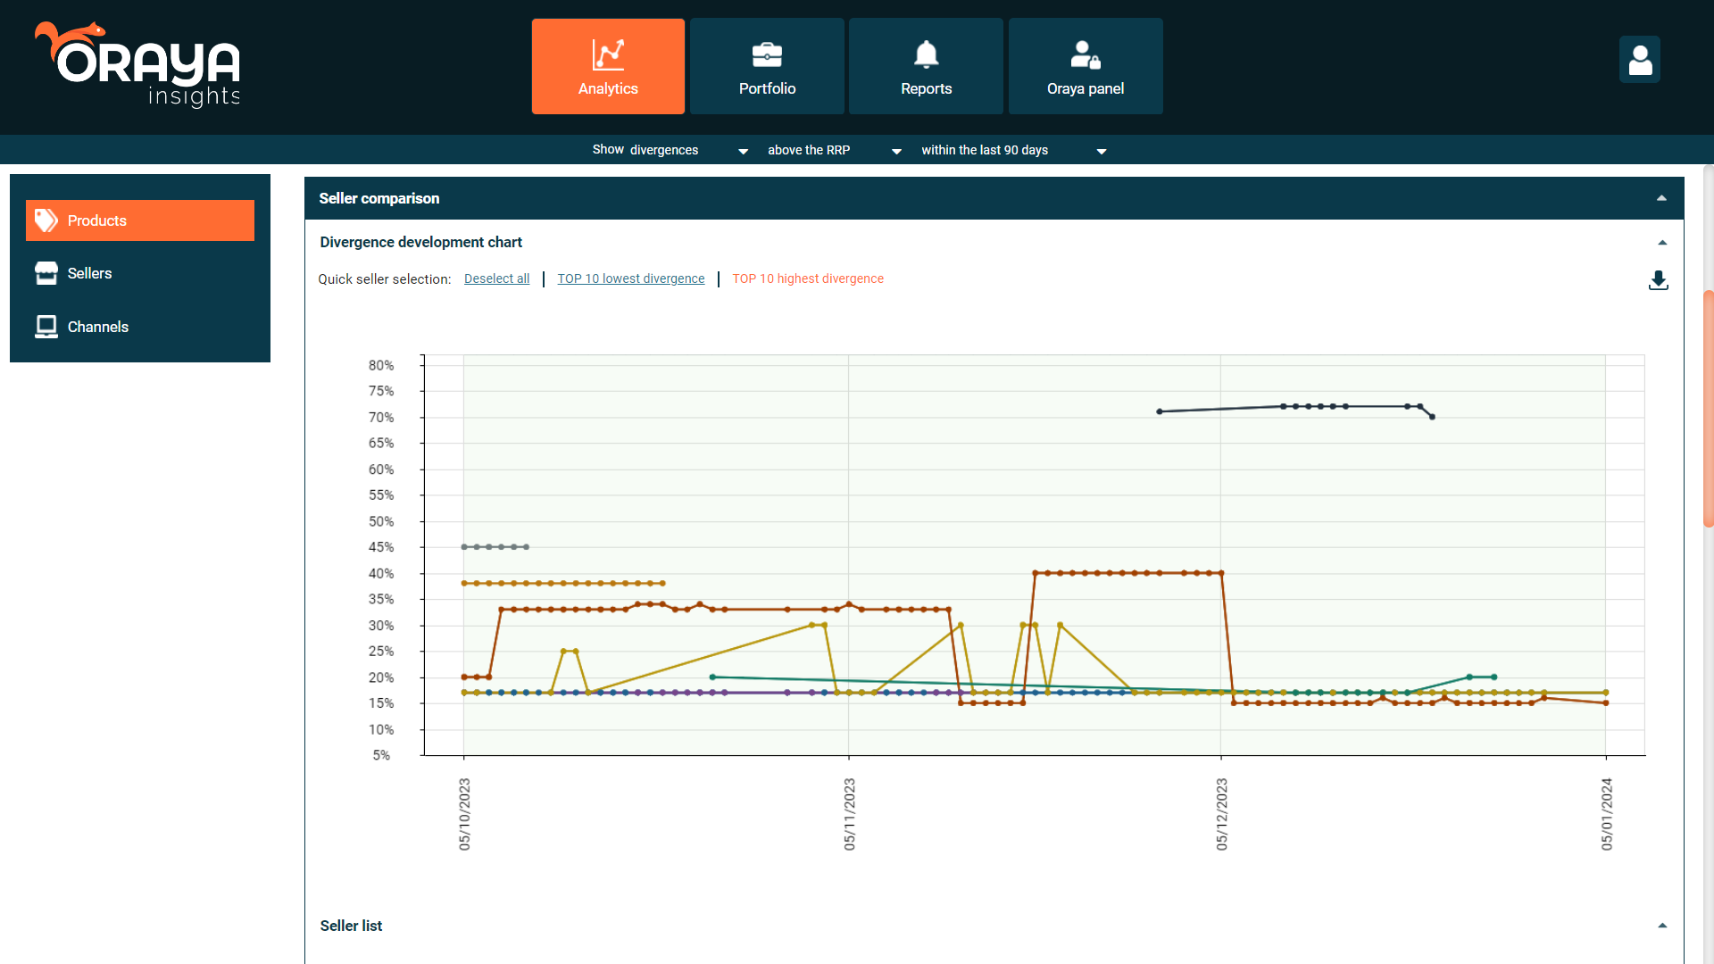Select TOP 10 lowest divergence
Image resolution: width=1714 pixels, height=964 pixels.
tap(630, 278)
